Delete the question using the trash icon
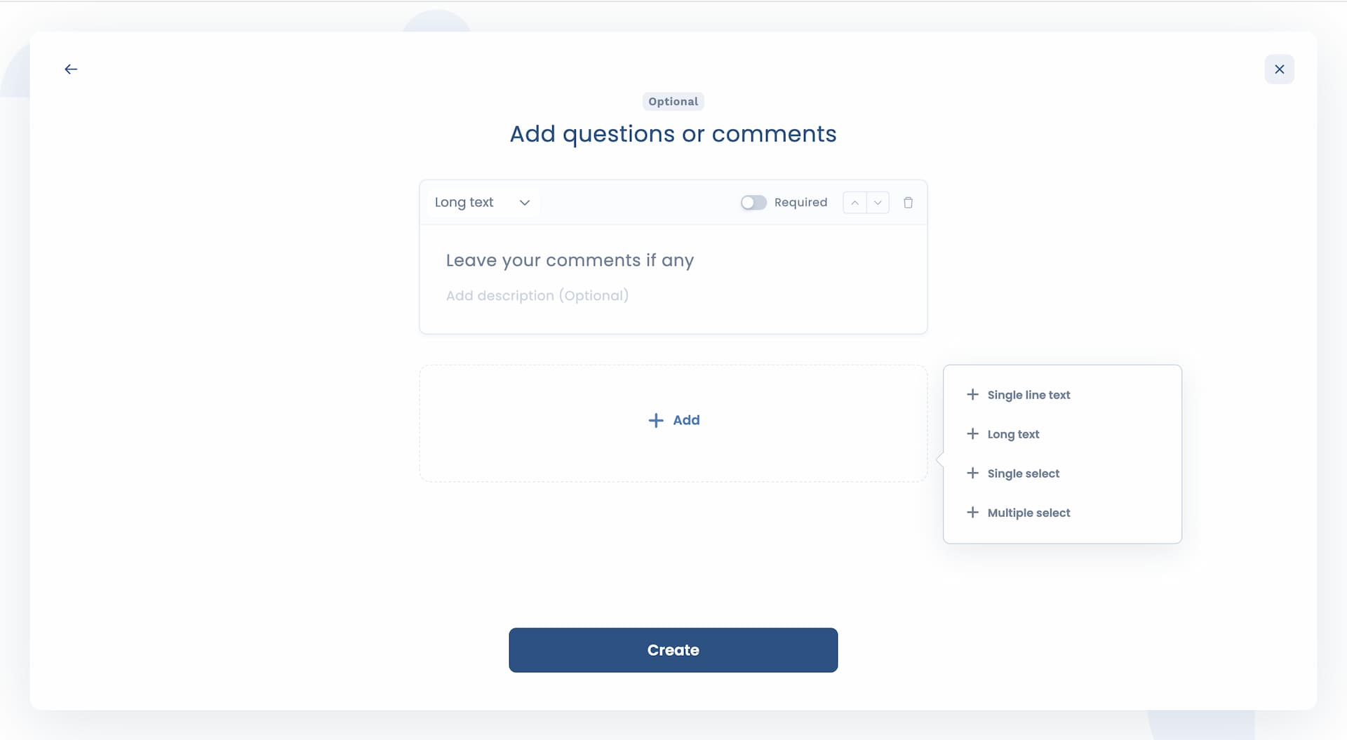This screenshot has height=740, width=1347. [x=908, y=202]
